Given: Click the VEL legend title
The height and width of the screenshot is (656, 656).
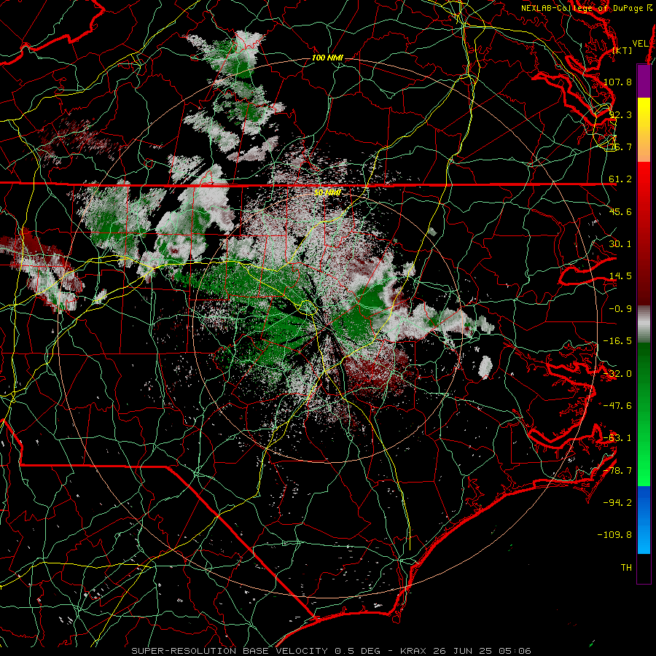Looking at the screenshot, I should pyautogui.click(x=640, y=44).
